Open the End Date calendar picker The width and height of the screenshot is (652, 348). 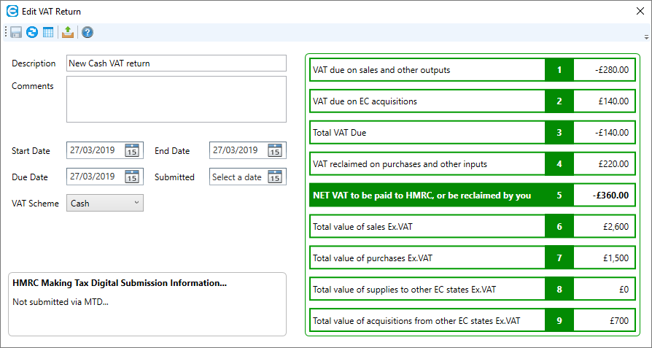coord(274,150)
